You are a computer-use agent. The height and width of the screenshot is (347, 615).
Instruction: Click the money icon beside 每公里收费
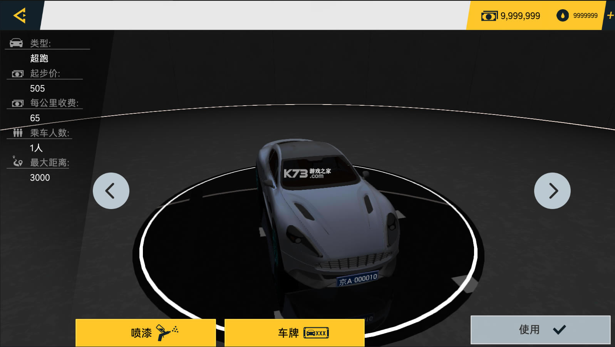tap(17, 103)
